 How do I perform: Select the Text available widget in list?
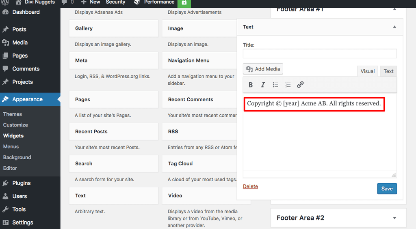pos(114,196)
